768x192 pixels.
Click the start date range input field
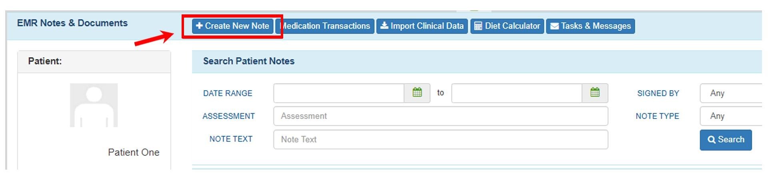coord(338,93)
